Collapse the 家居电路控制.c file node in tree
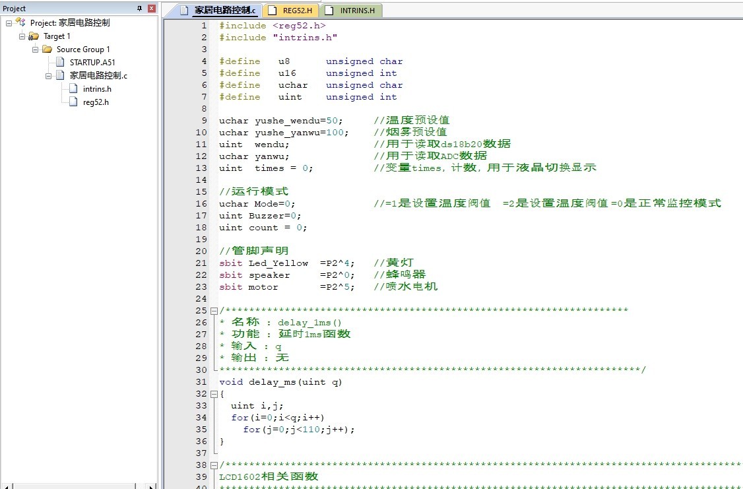The image size is (743, 489). (x=48, y=76)
